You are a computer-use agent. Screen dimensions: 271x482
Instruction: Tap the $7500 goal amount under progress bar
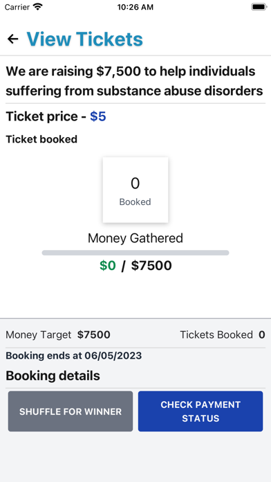tap(151, 266)
